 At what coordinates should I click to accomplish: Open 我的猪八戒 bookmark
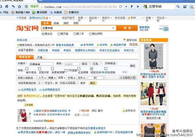click(21, 12)
